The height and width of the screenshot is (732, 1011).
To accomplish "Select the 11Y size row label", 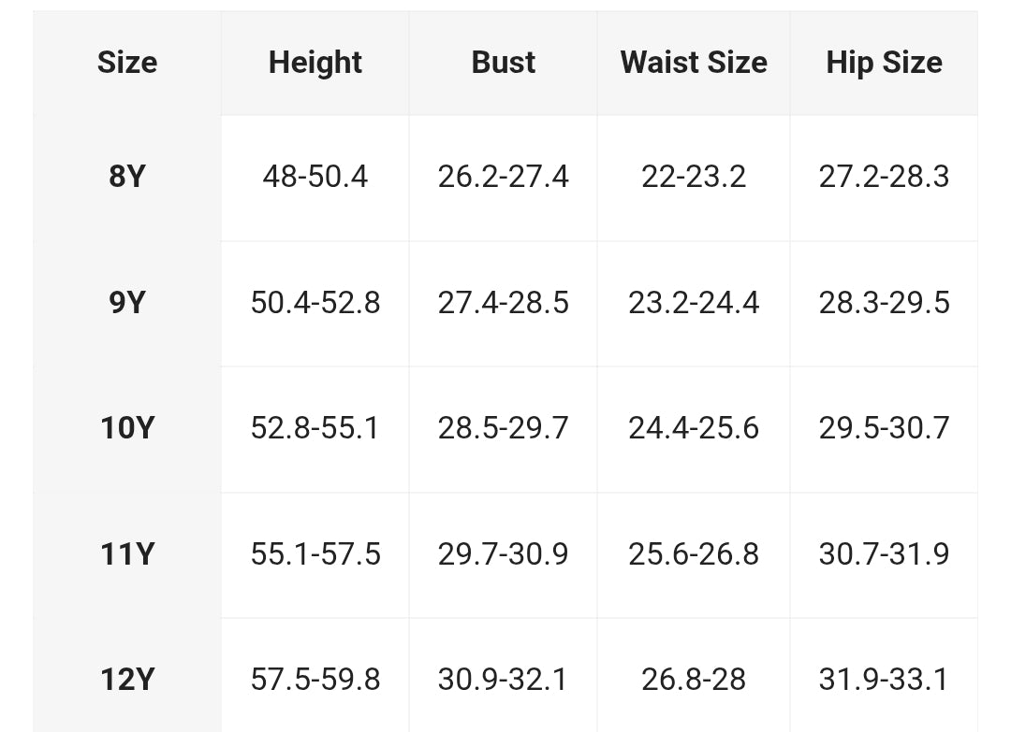I will [x=127, y=554].
